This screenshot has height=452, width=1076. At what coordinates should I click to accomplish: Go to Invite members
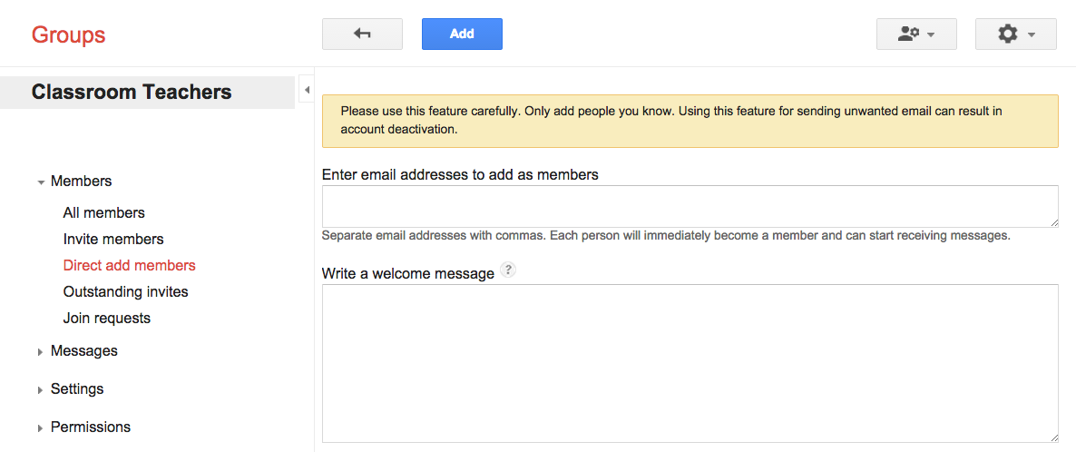pos(113,240)
